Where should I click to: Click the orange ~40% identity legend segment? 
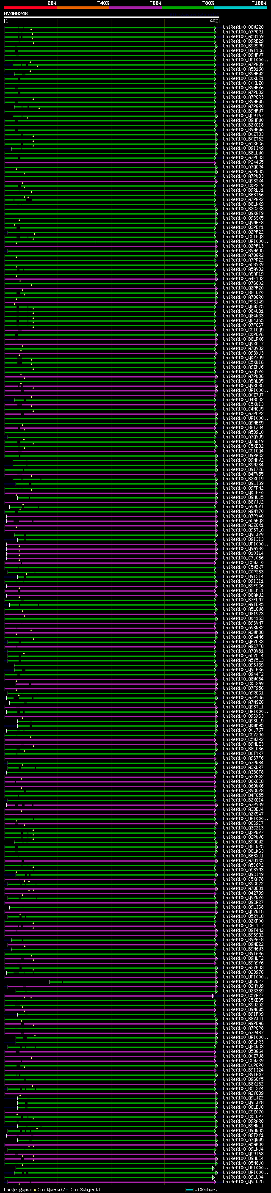(x=83, y=8)
